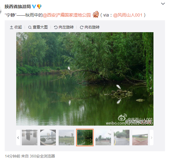170x160 pixels.
Task: Click the emoji sticker after the park mention
Action: coord(96,14)
